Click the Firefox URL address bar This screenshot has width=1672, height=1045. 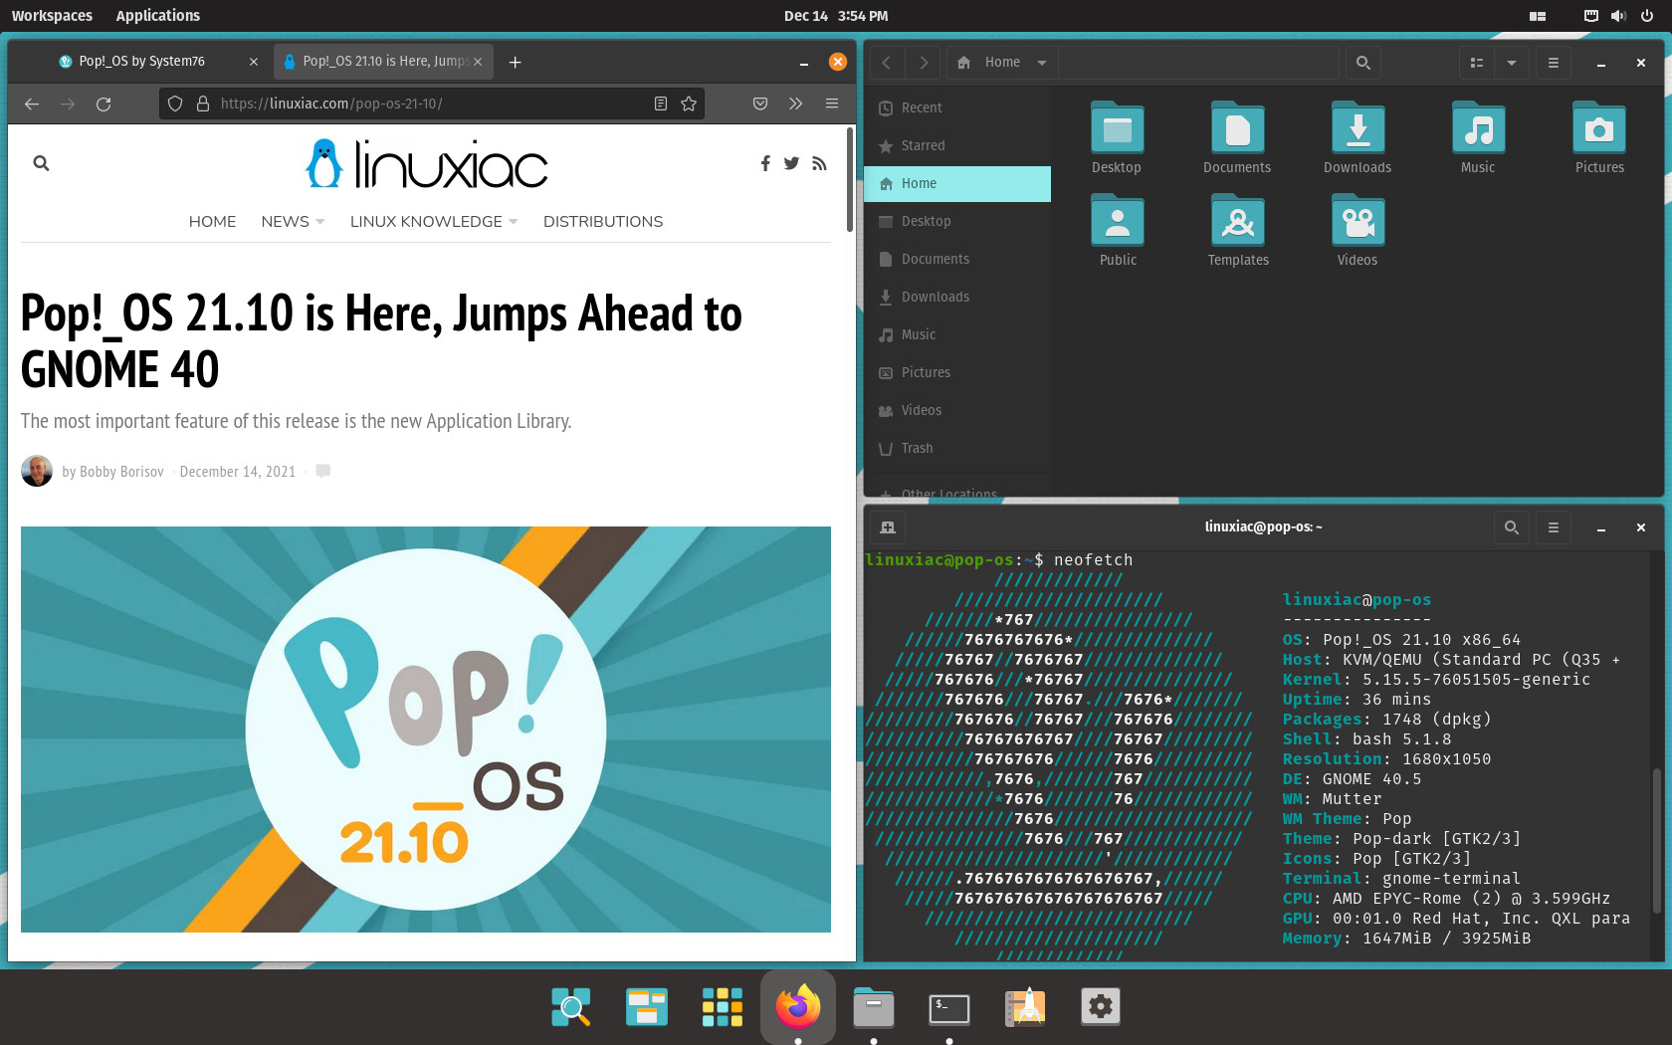(x=432, y=104)
